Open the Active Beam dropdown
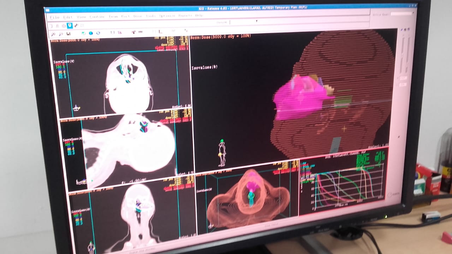Image resolution: width=452 pixels, height=254 pixels. click(401, 14)
